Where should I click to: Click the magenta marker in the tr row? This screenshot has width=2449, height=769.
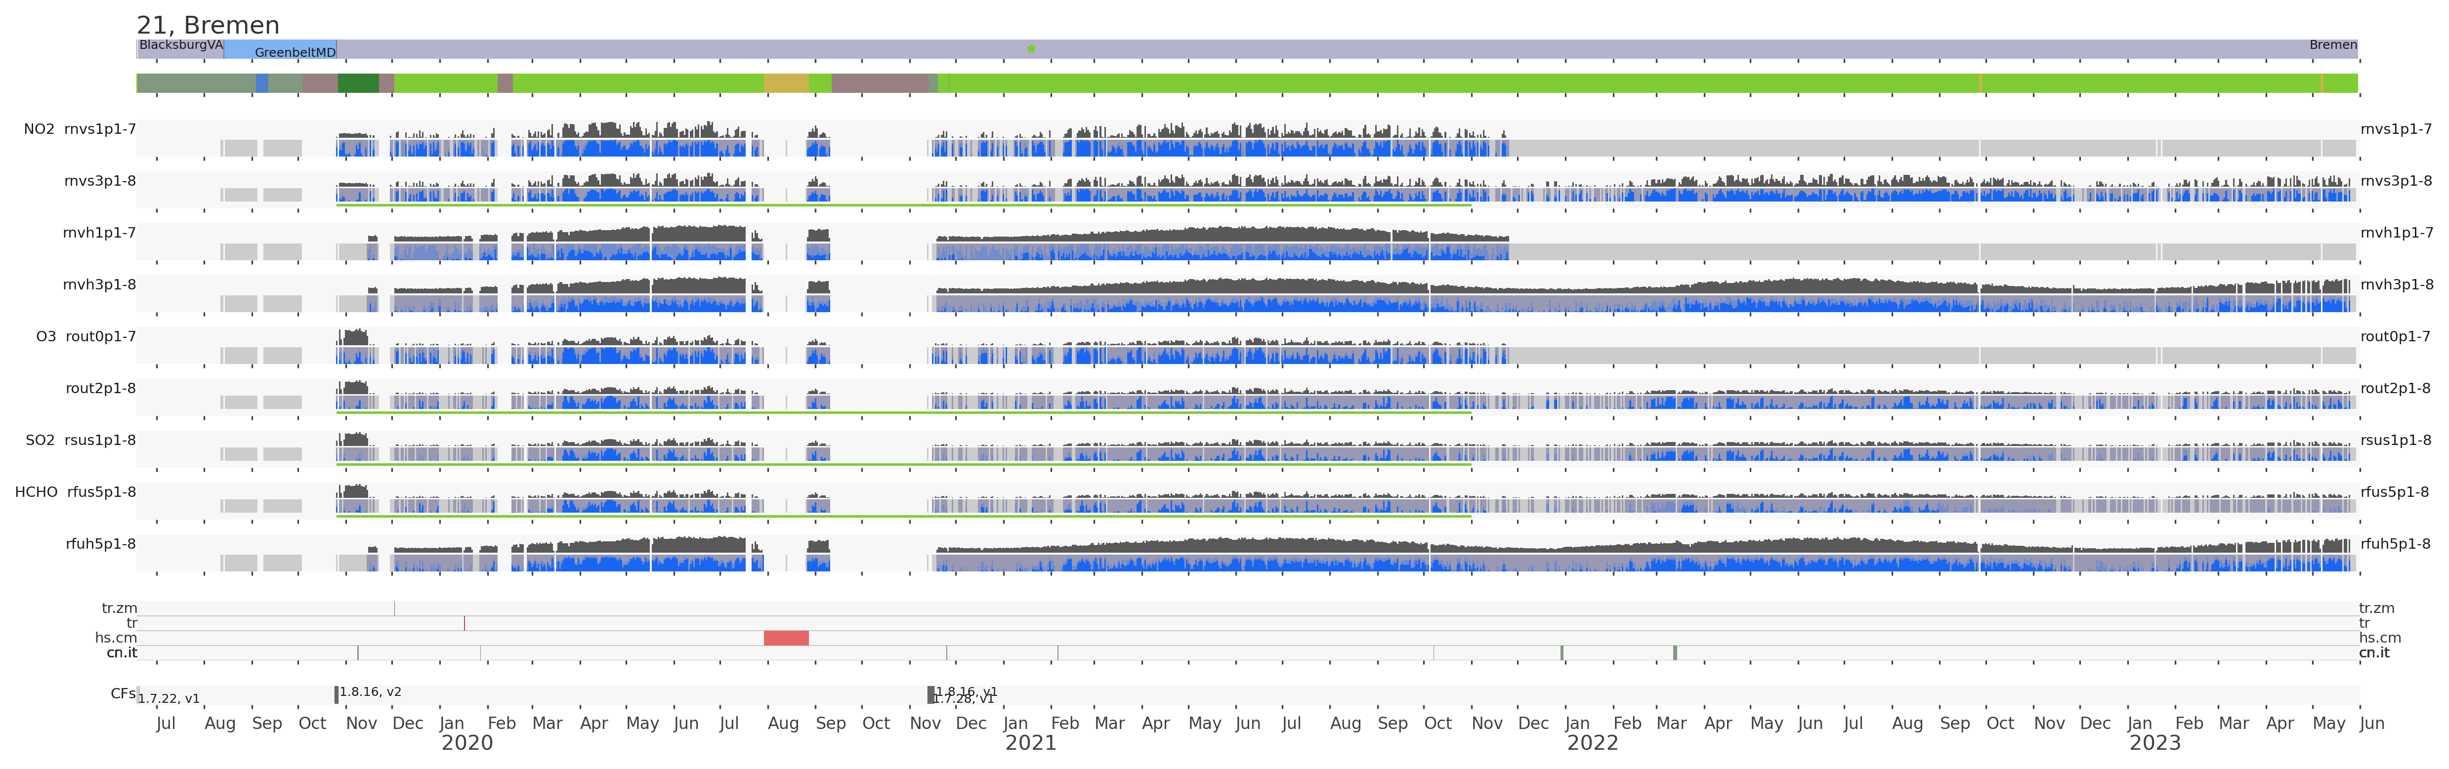pyautogui.click(x=464, y=624)
